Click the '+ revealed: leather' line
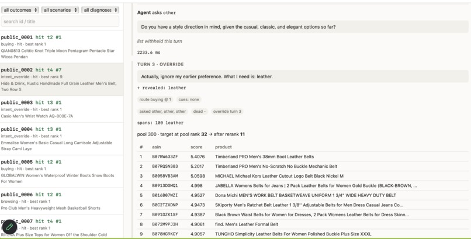 (x=162, y=88)
